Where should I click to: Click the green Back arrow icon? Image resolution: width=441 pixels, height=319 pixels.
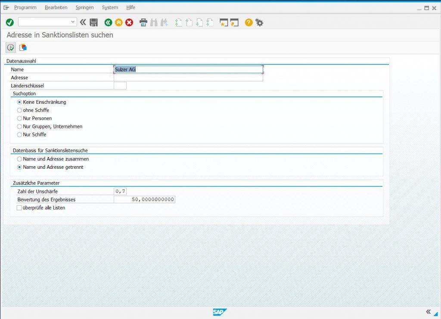[x=108, y=22]
